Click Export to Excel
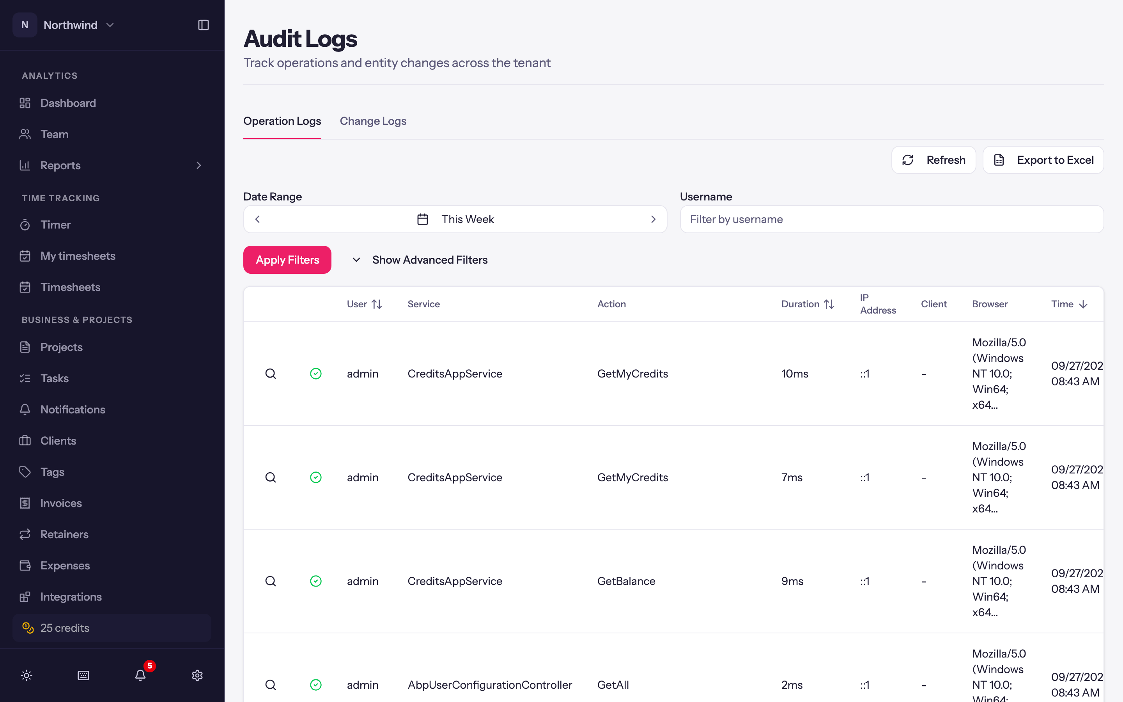Viewport: 1123px width, 702px height. (x=1043, y=160)
